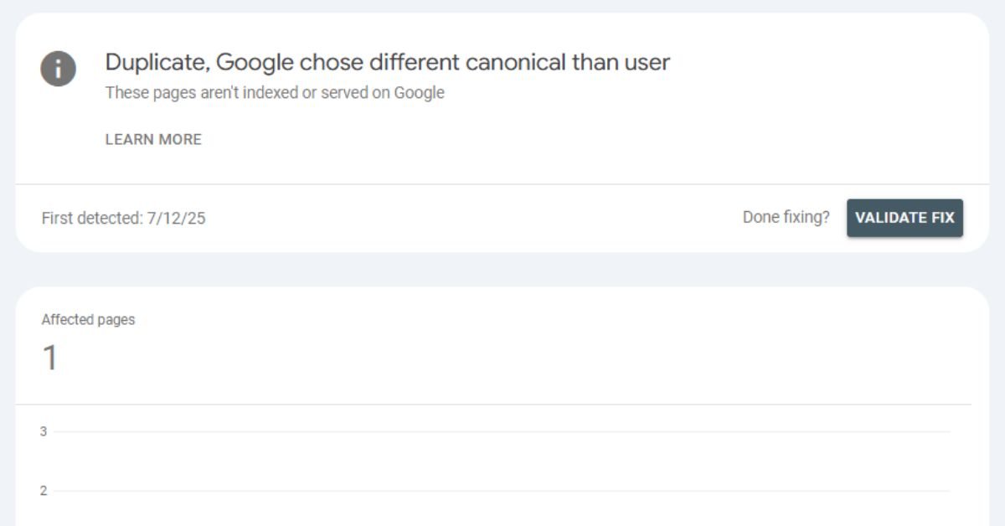Click the dark VALIDATE FIX action area
The height and width of the screenshot is (526, 1005).
(904, 218)
